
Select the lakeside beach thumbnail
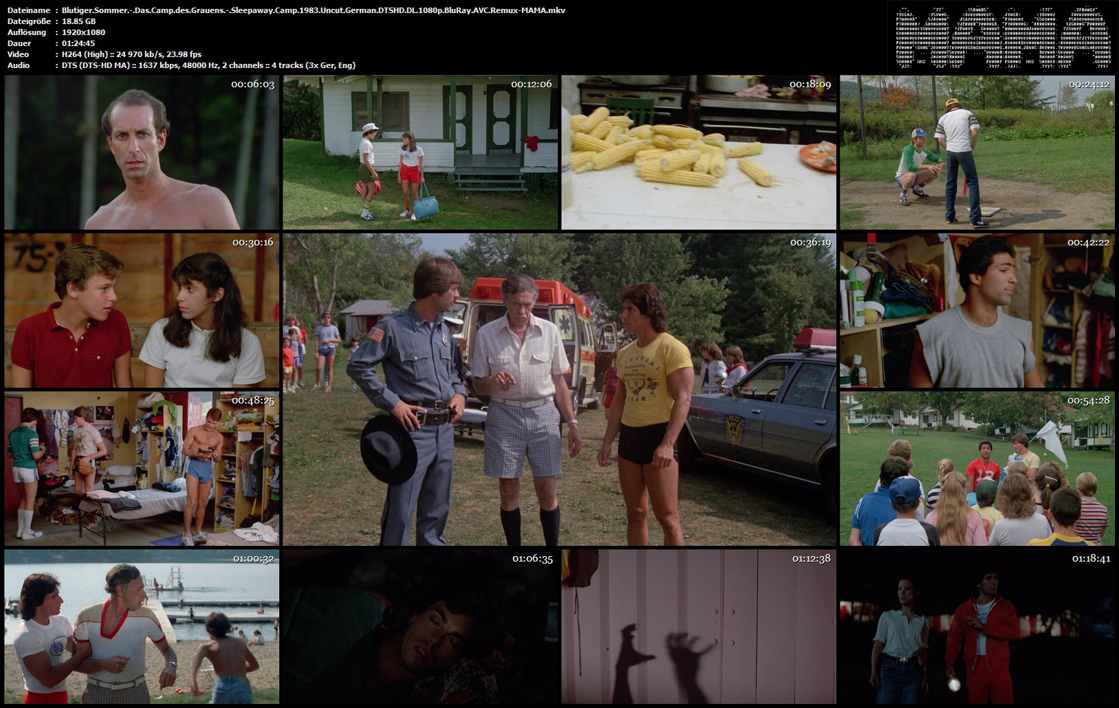[x=142, y=627]
